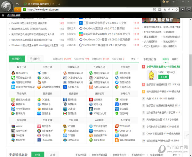Screen dimensions: 192x157
Task: Click the WIFI共享精灵 icon
Action: coord(91,126)
